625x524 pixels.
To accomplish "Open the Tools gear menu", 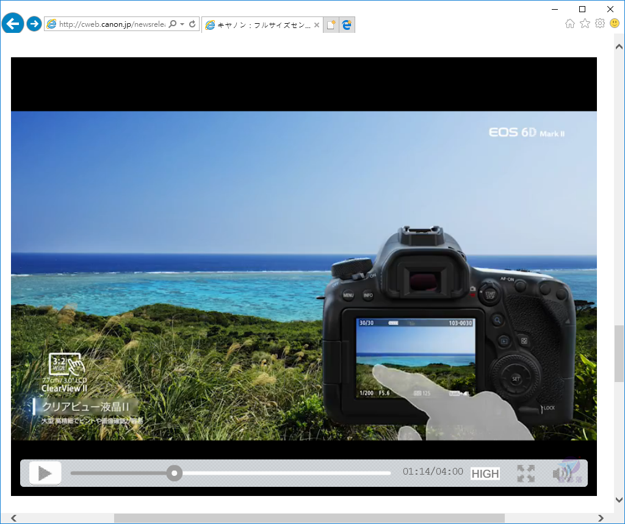I will coord(600,24).
